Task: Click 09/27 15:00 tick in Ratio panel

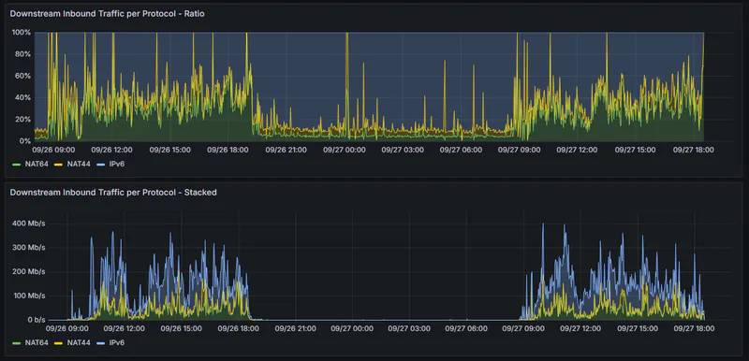Action: pyautogui.click(x=636, y=150)
